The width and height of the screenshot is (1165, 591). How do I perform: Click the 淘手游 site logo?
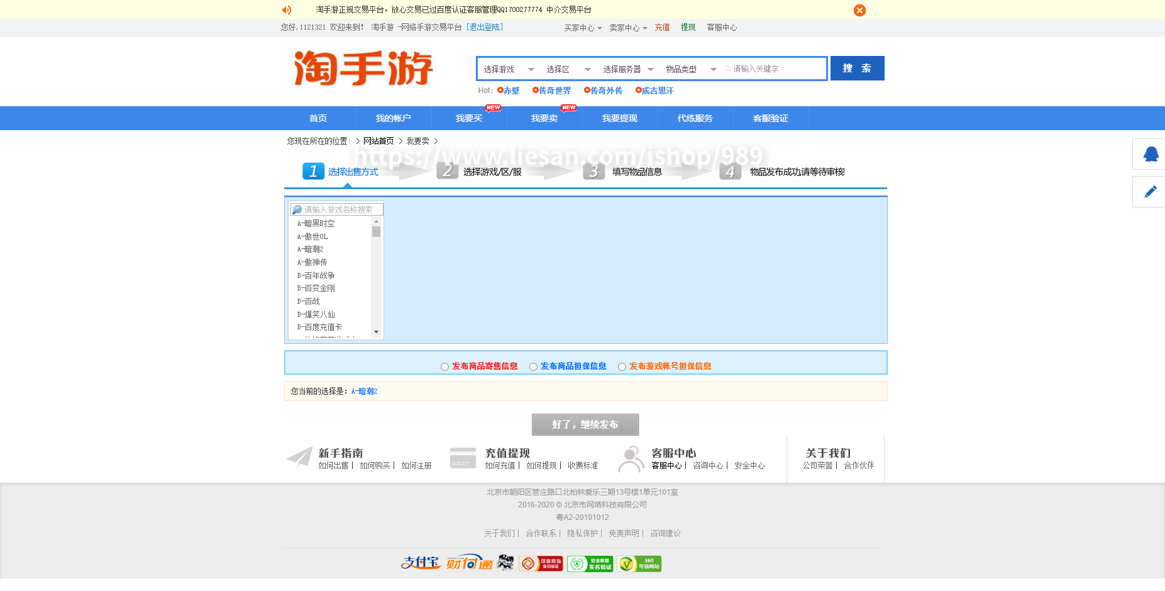point(363,68)
